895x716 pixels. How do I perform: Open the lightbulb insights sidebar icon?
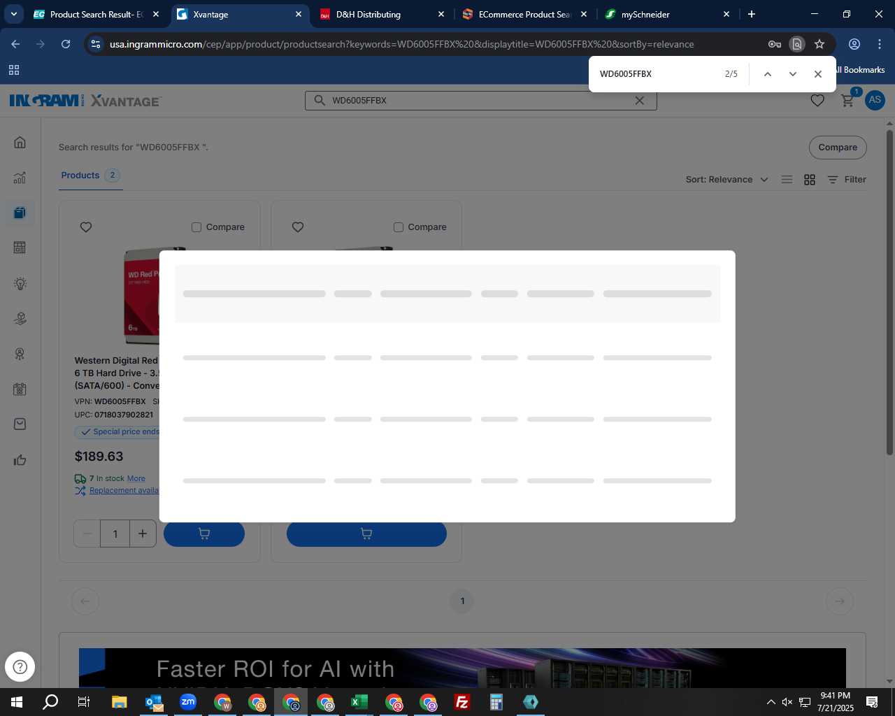click(20, 283)
